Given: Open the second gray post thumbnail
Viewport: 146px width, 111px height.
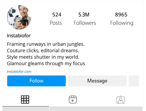Looking at the screenshot, I should [x=96, y=109].
